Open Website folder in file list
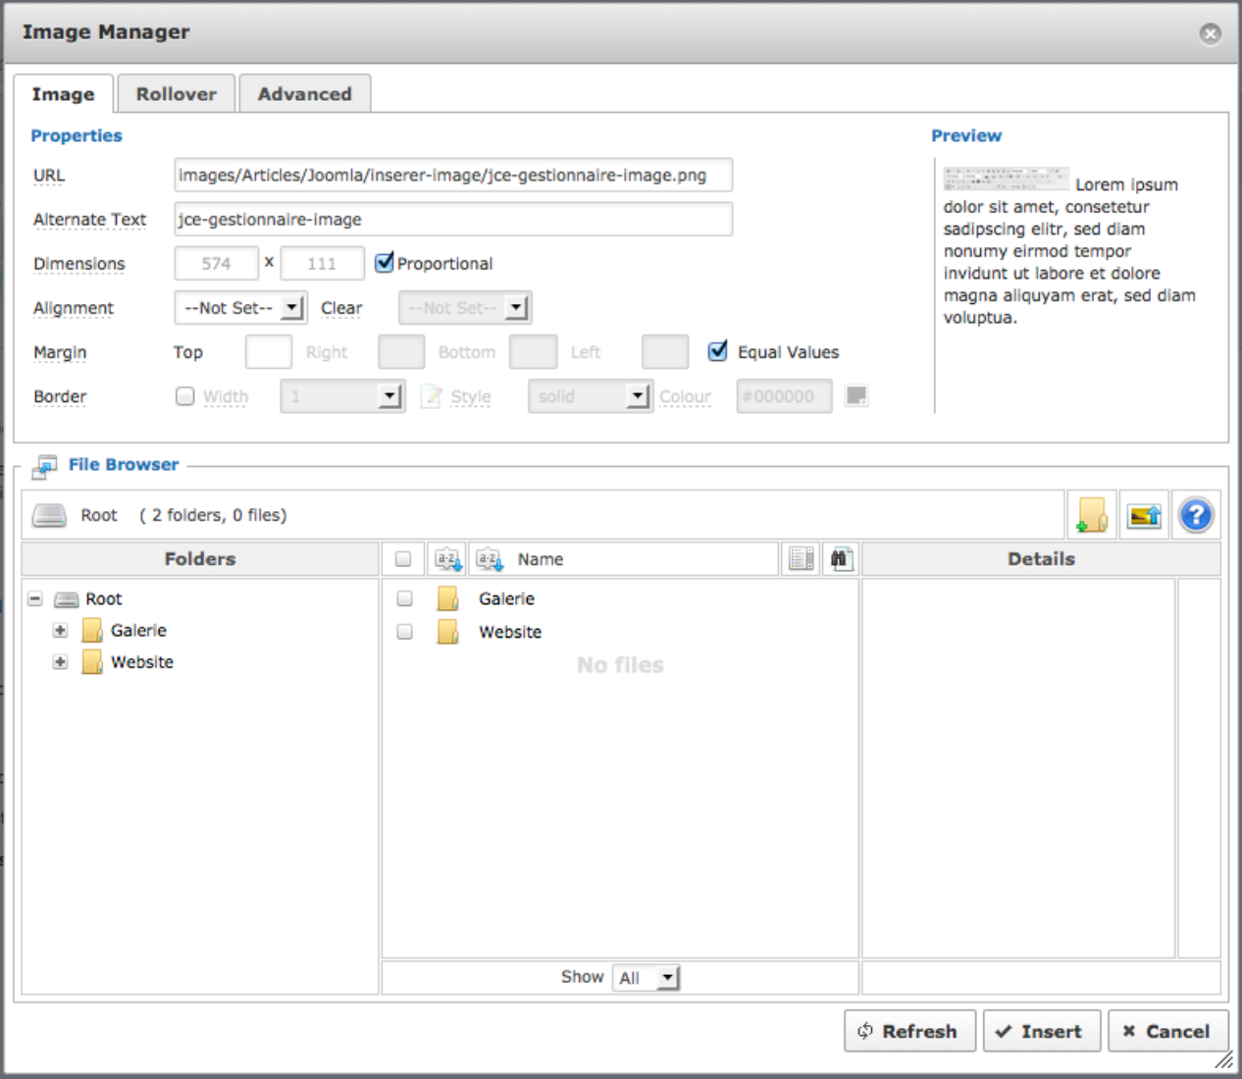This screenshot has width=1242, height=1079. 510,632
